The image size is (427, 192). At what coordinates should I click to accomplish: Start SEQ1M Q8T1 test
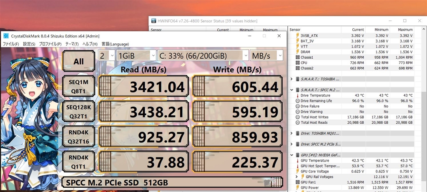[x=78, y=86]
